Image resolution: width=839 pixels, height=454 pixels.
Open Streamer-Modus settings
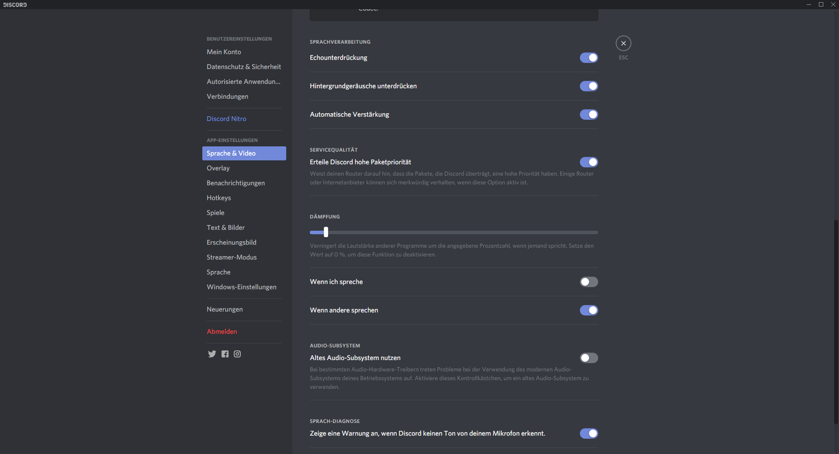click(x=244, y=257)
